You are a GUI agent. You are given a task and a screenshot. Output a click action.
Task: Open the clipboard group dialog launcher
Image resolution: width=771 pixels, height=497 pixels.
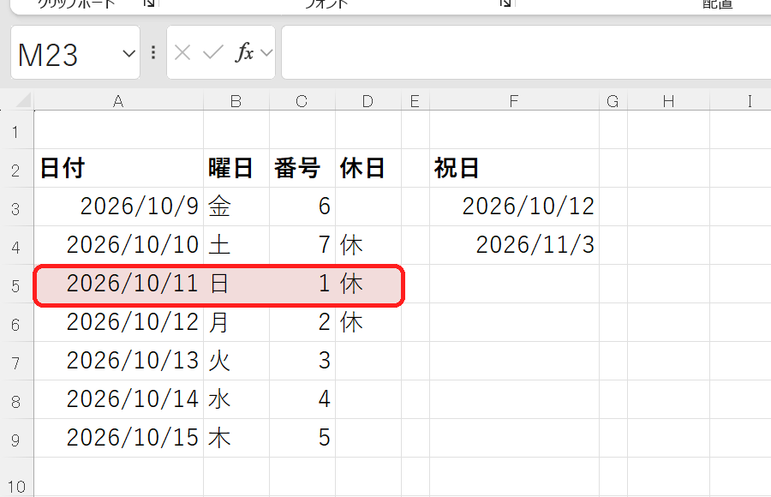(x=149, y=3)
